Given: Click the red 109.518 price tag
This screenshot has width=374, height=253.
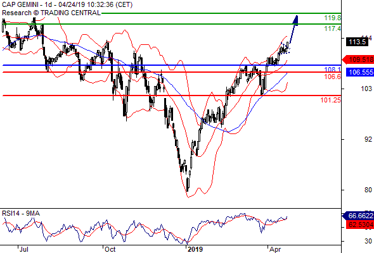Looking at the screenshot, I should click(x=359, y=59).
